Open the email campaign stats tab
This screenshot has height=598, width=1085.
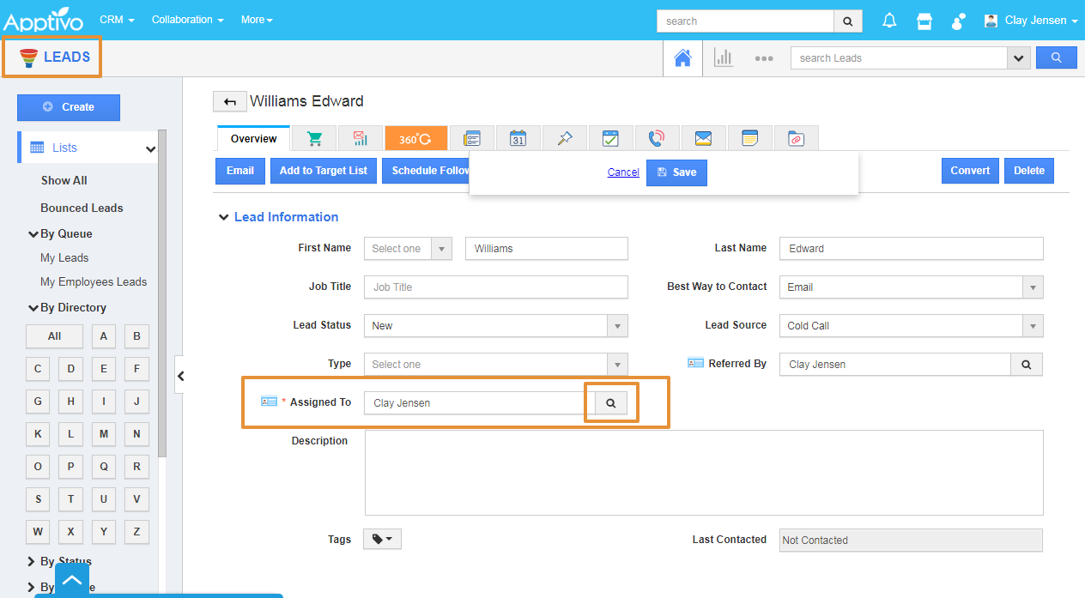361,138
